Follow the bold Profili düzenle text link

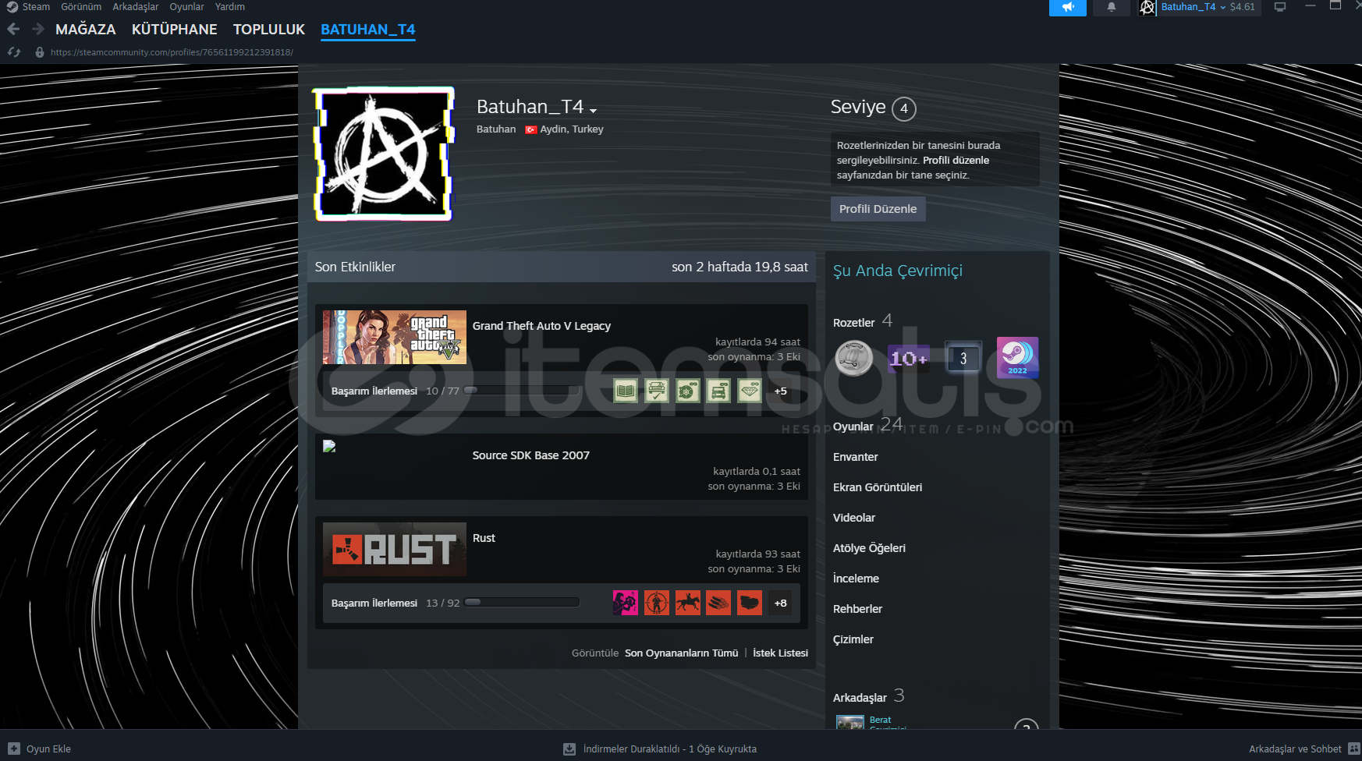point(956,160)
